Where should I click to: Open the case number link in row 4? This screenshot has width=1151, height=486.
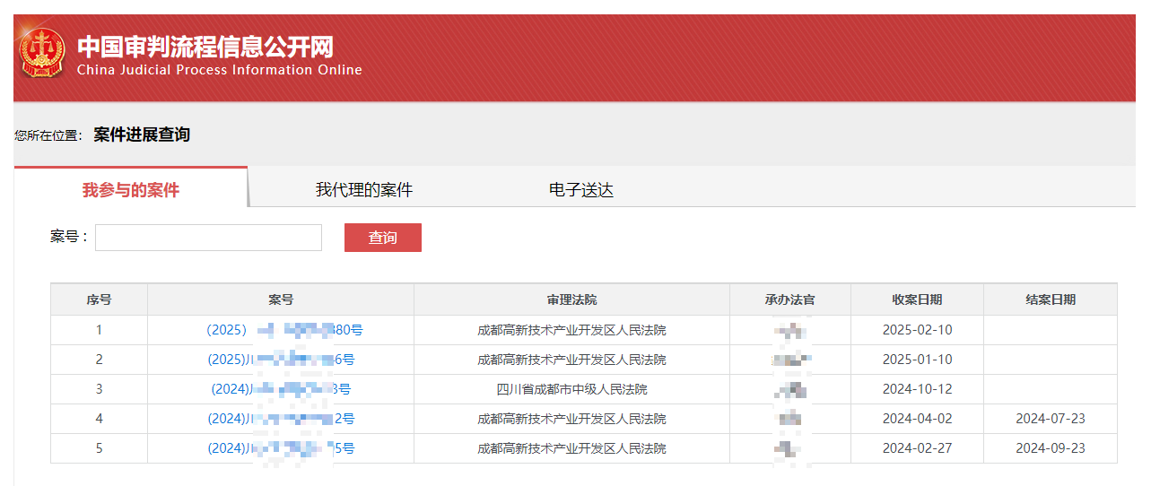point(281,419)
